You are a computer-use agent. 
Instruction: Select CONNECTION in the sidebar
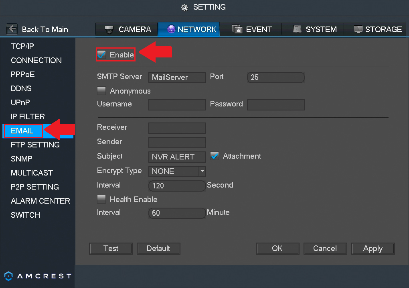click(36, 60)
